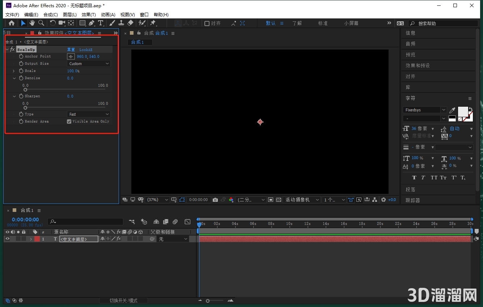Select the Zoom magnifier tool
This screenshot has width=483, height=307.
(41, 23)
